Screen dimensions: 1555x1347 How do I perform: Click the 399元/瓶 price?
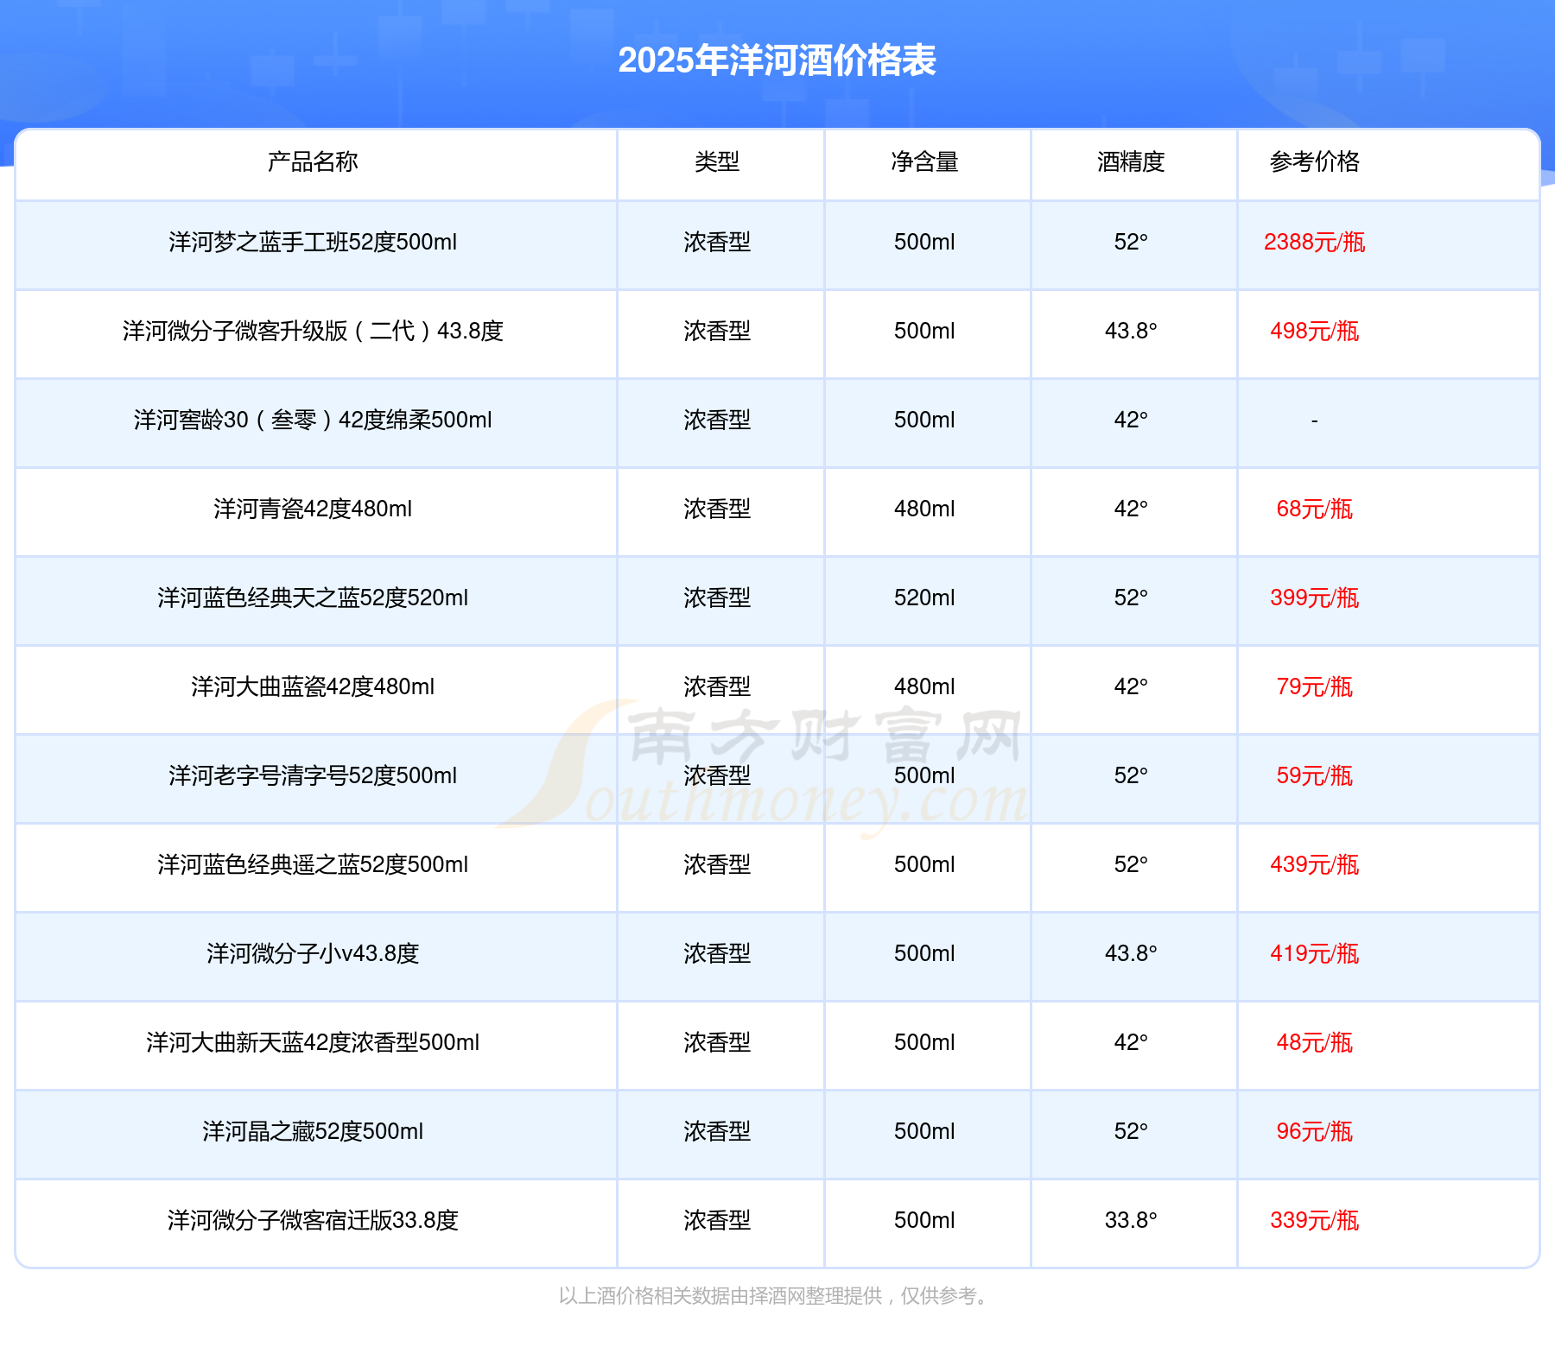pos(1315,598)
